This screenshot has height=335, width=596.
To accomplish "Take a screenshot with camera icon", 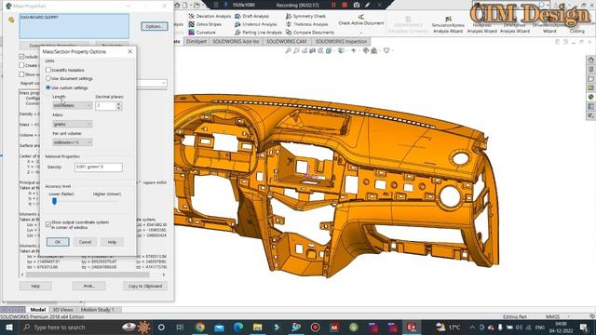I will (x=356, y=5).
